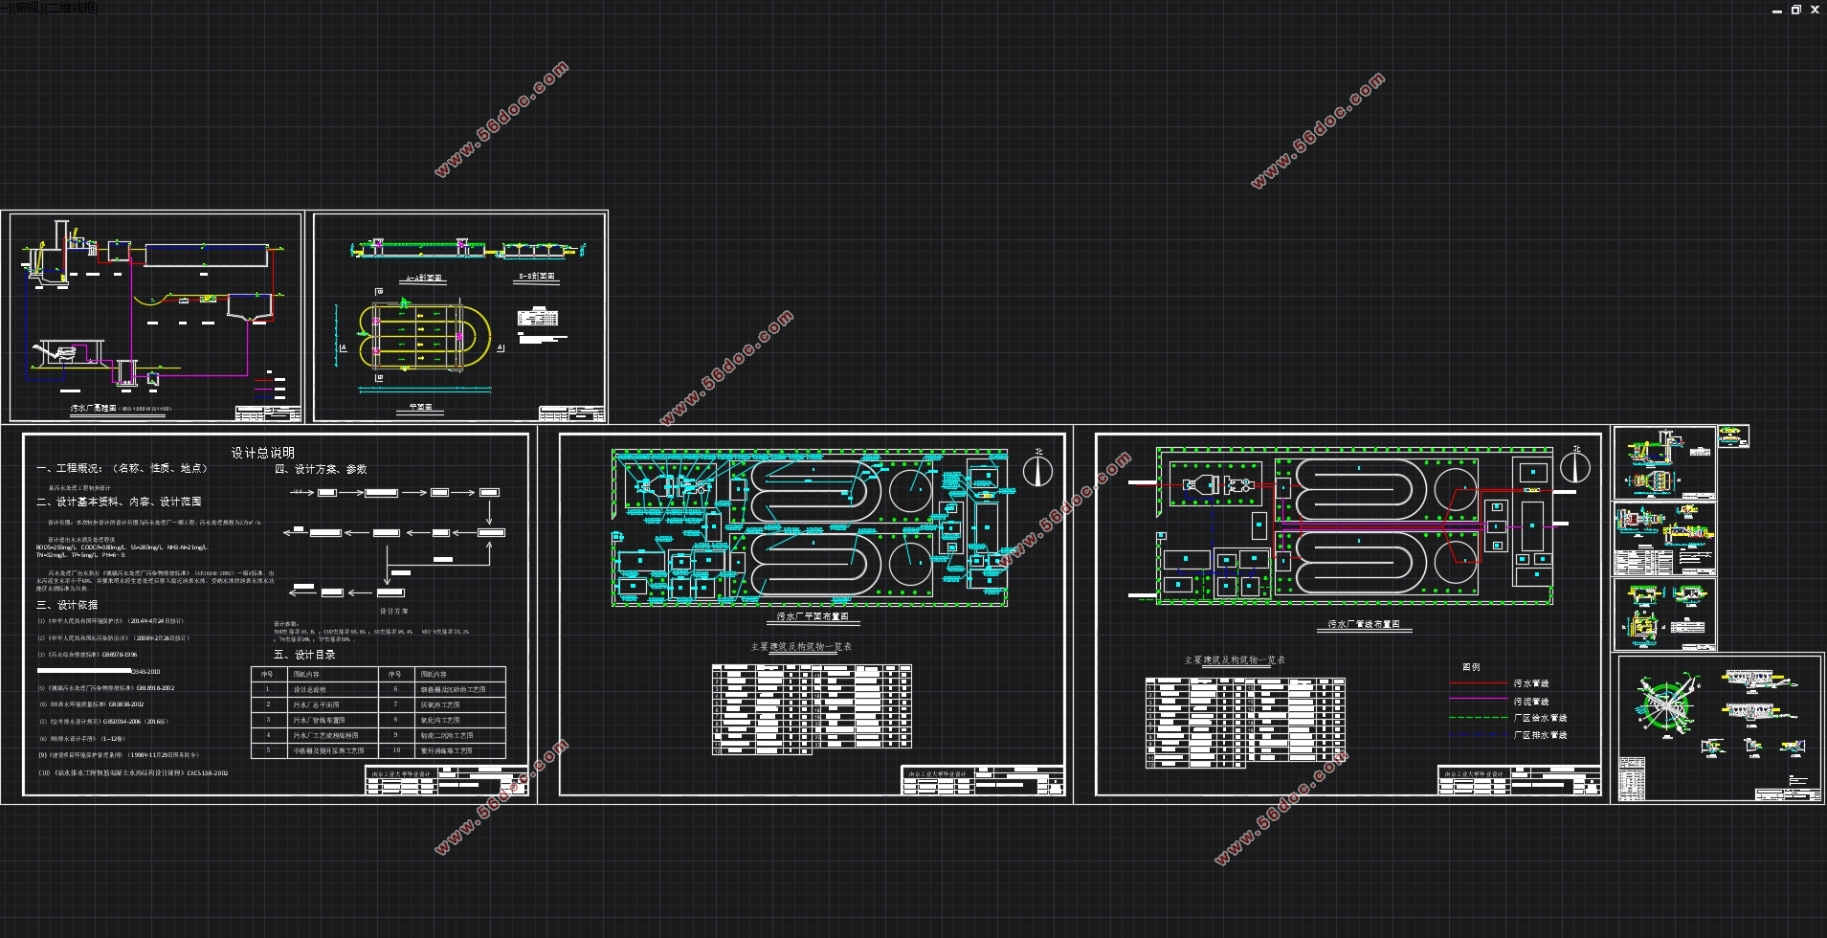Close the drawing window
Viewport: 1827px width, 938px height.
pos(1815,10)
